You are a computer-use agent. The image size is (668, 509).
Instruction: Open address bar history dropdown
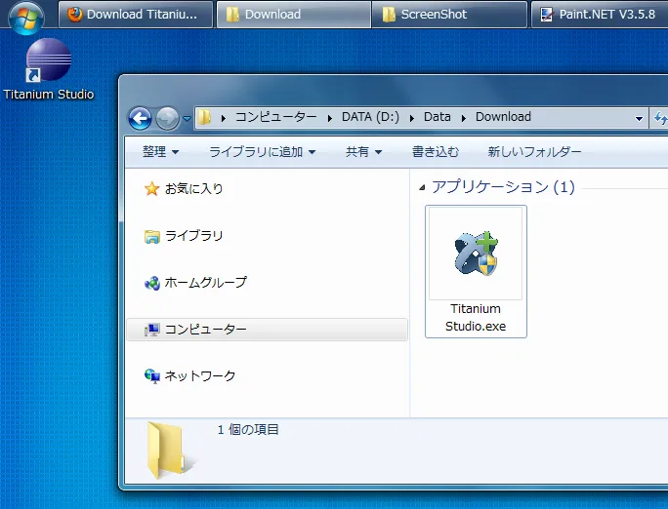pyautogui.click(x=639, y=118)
